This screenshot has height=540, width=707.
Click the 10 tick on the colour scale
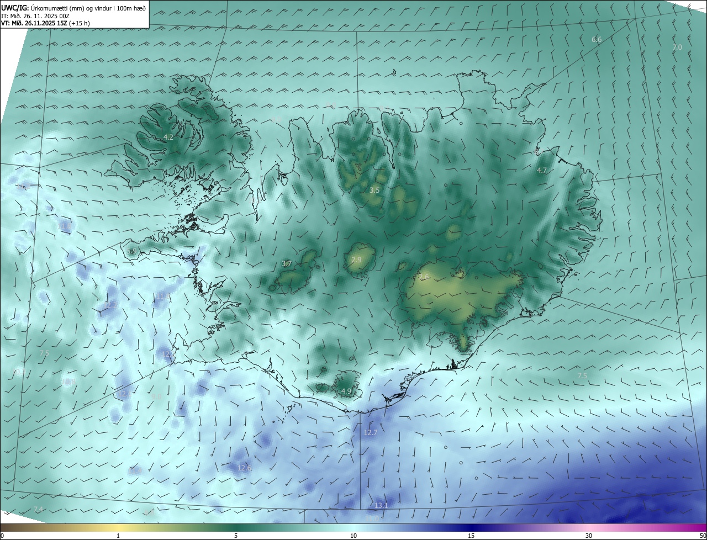coord(353,536)
